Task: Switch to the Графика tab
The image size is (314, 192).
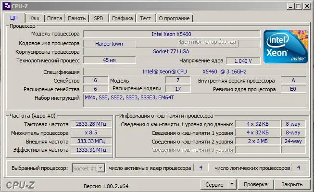Action: (x=122, y=18)
